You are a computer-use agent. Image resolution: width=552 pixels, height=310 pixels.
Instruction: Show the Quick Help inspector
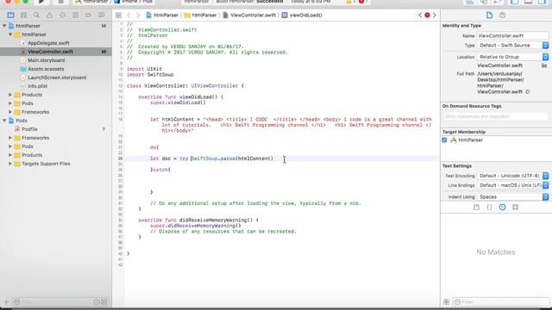502,15
